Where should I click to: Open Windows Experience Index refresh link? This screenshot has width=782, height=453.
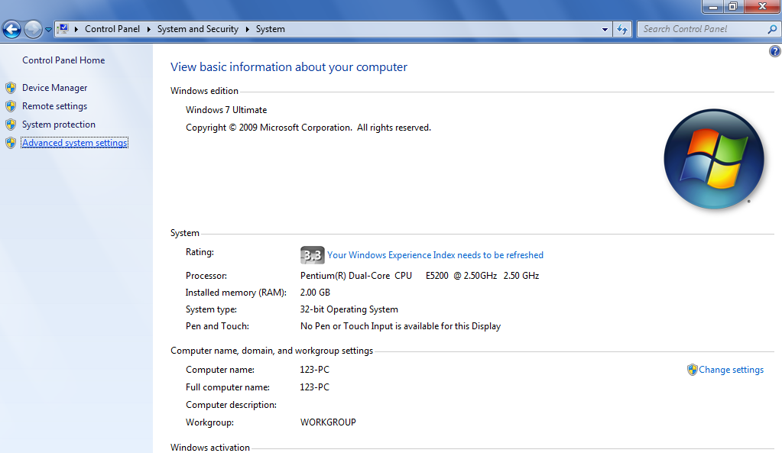pos(436,255)
